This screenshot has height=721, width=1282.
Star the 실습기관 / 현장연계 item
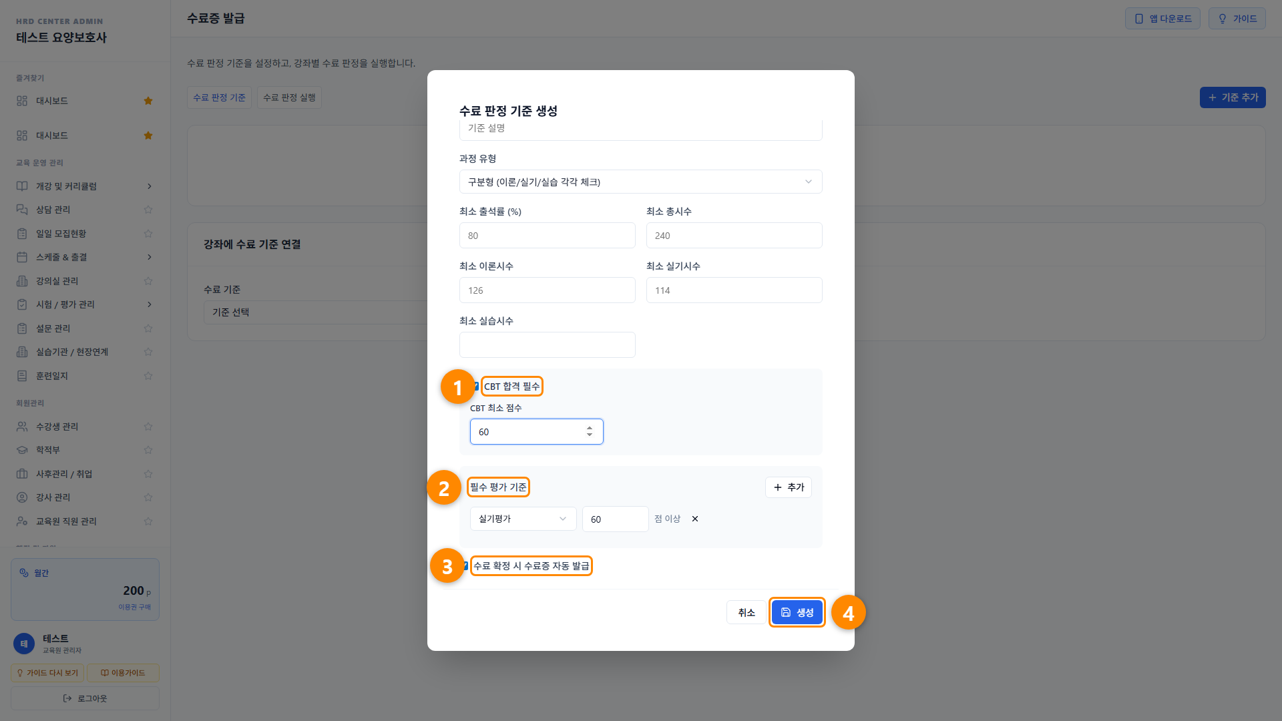click(148, 352)
